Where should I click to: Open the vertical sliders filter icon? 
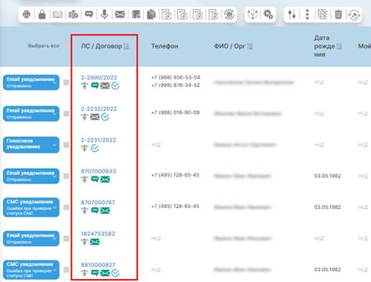[292, 15]
